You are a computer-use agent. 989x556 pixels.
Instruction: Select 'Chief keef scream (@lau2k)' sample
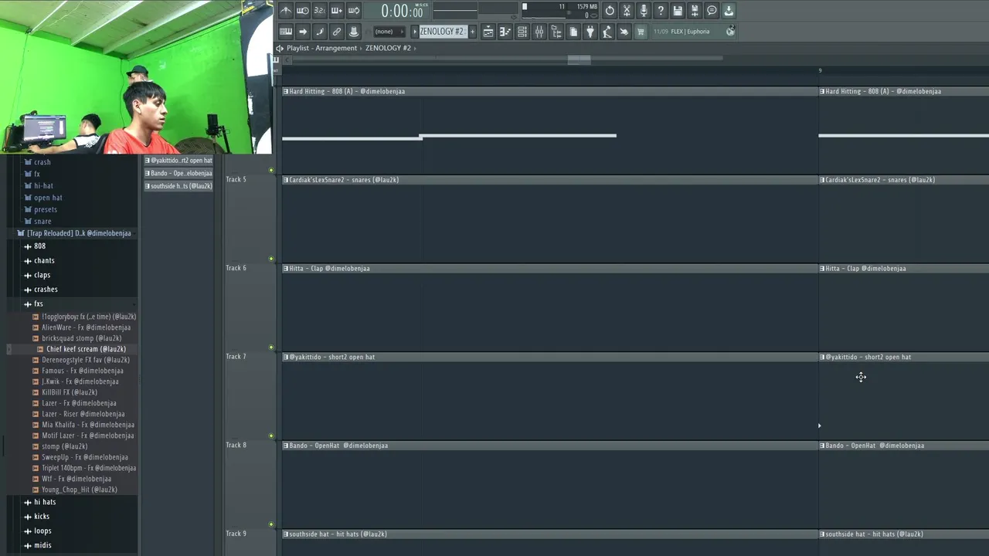click(85, 349)
